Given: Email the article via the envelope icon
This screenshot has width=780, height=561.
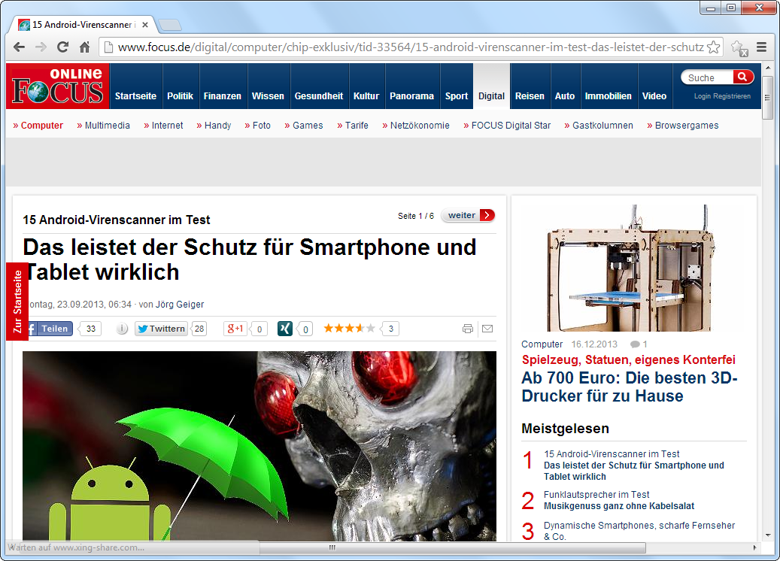Looking at the screenshot, I should click(487, 329).
